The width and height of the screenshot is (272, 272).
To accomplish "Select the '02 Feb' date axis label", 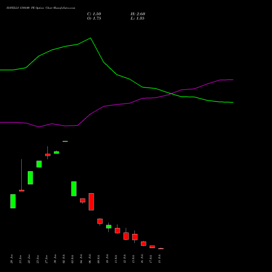I will 64,259.
